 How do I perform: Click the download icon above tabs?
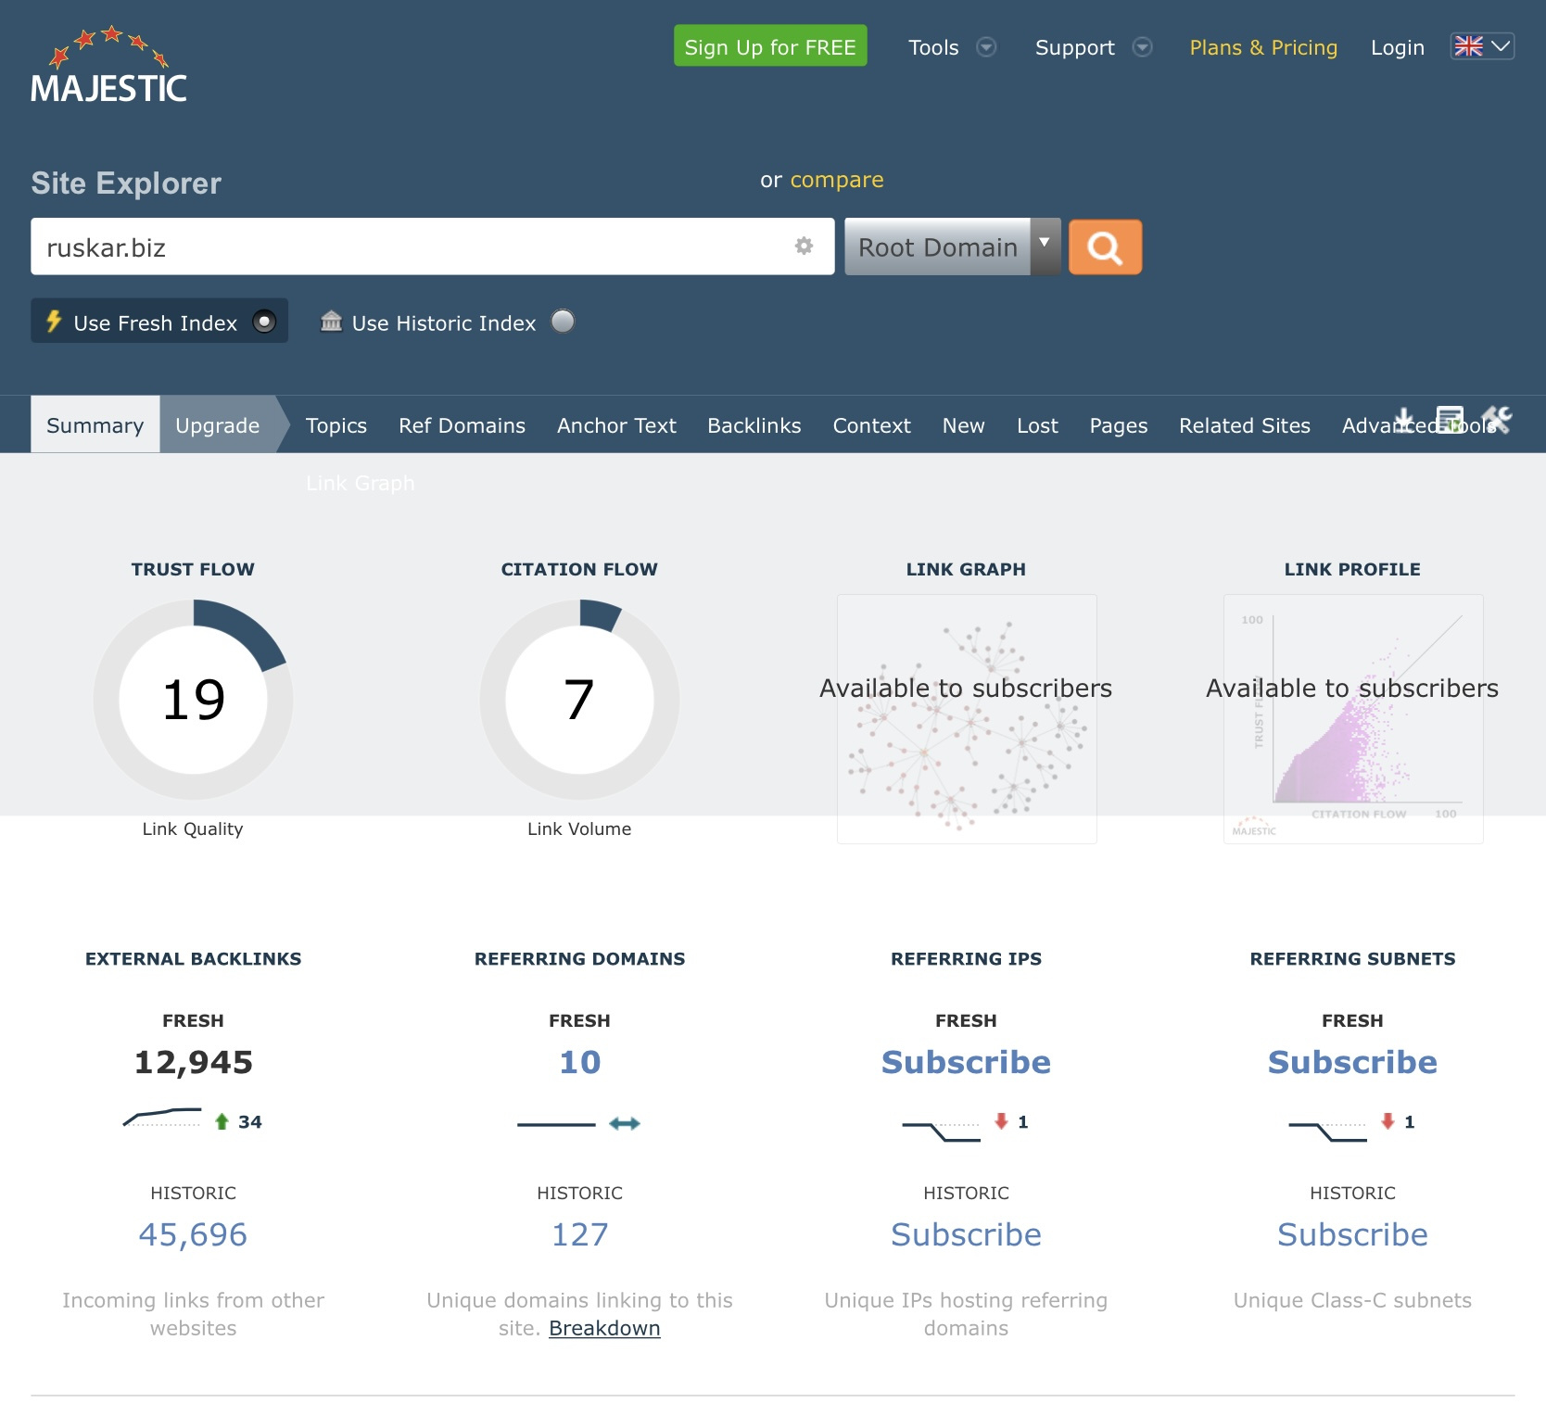1404,420
